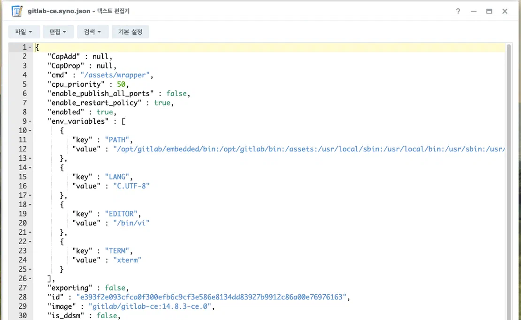Collapse the PATH block at line 10

point(30,131)
